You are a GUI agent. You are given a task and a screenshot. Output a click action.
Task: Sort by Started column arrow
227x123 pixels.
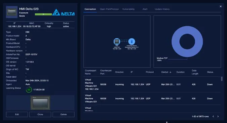tap(171, 72)
